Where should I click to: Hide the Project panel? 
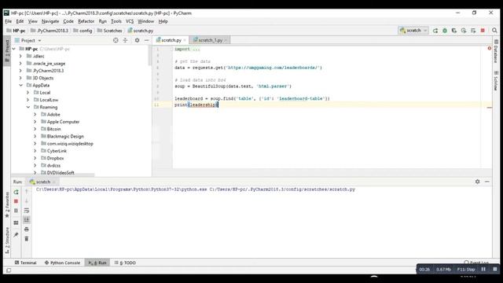[x=147, y=40]
